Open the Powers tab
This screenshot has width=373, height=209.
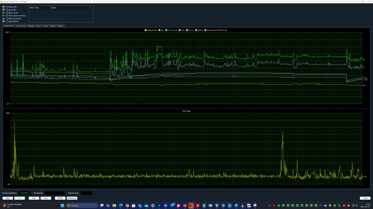tap(39, 26)
